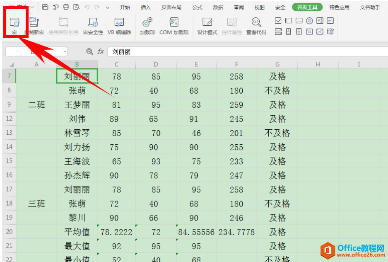Insert an image control
The height and width of the screenshot is (262, 388).
coord(320,32)
